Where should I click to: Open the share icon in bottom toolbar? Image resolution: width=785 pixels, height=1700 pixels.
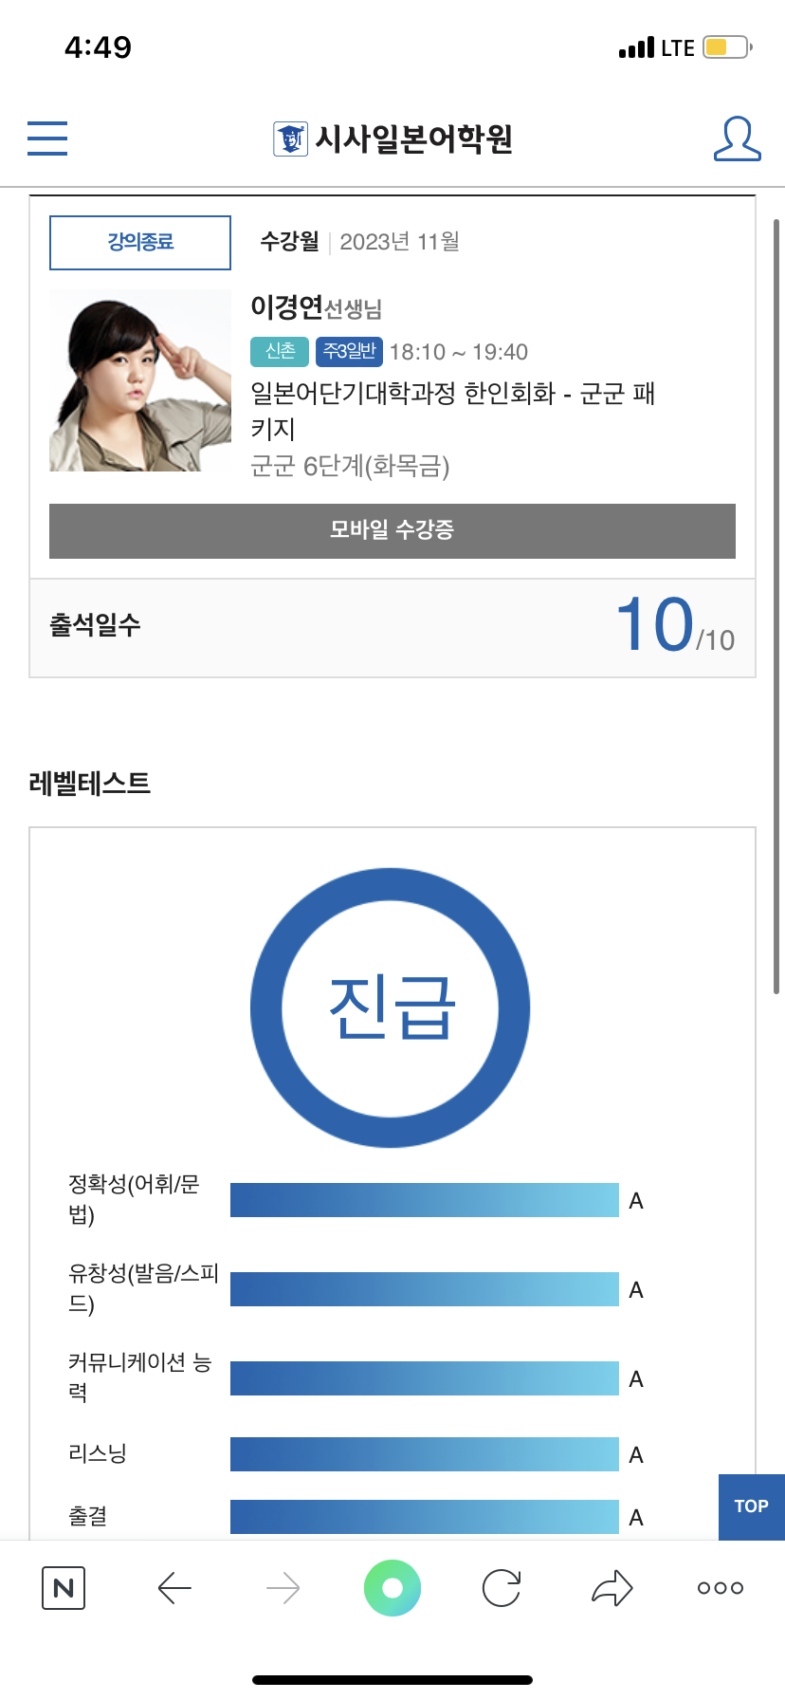coord(612,1587)
